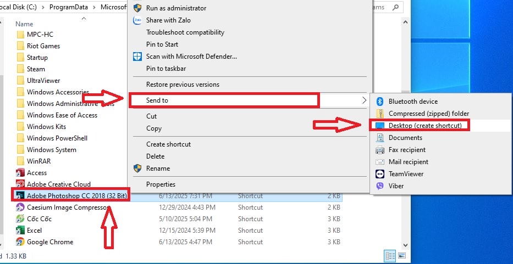The image size is (513, 264).
Task: Click the WinRAR folder icon
Action: 20,161
